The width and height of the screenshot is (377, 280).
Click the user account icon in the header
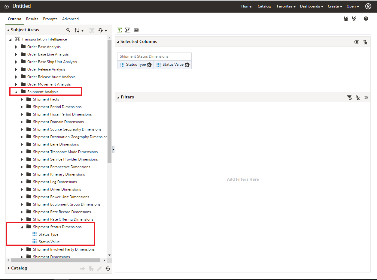tap(368, 6)
